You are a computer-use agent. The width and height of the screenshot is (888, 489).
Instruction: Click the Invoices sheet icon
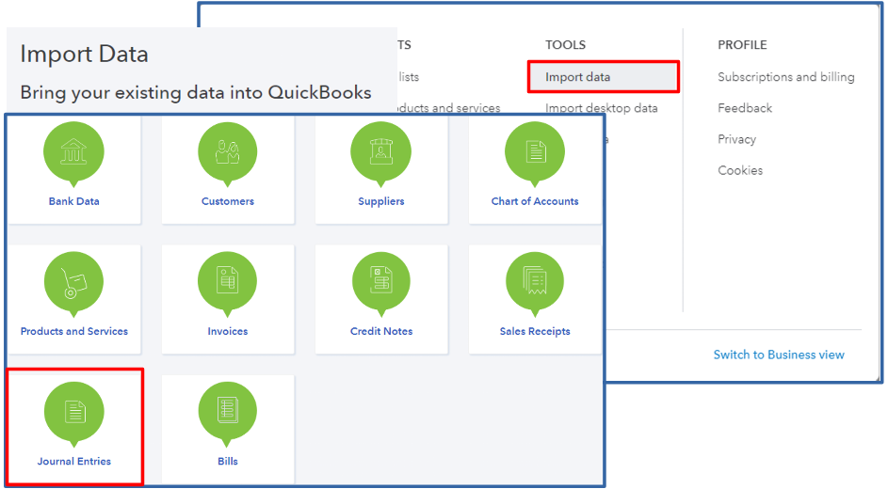(228, 281)
